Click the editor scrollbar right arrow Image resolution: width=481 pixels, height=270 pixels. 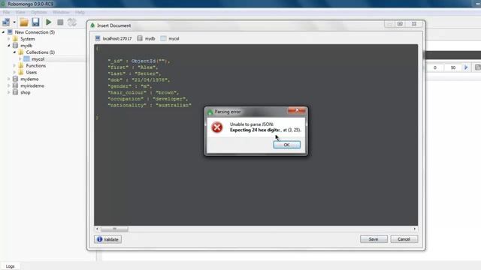pyautogui.click(x=414, y=229)
